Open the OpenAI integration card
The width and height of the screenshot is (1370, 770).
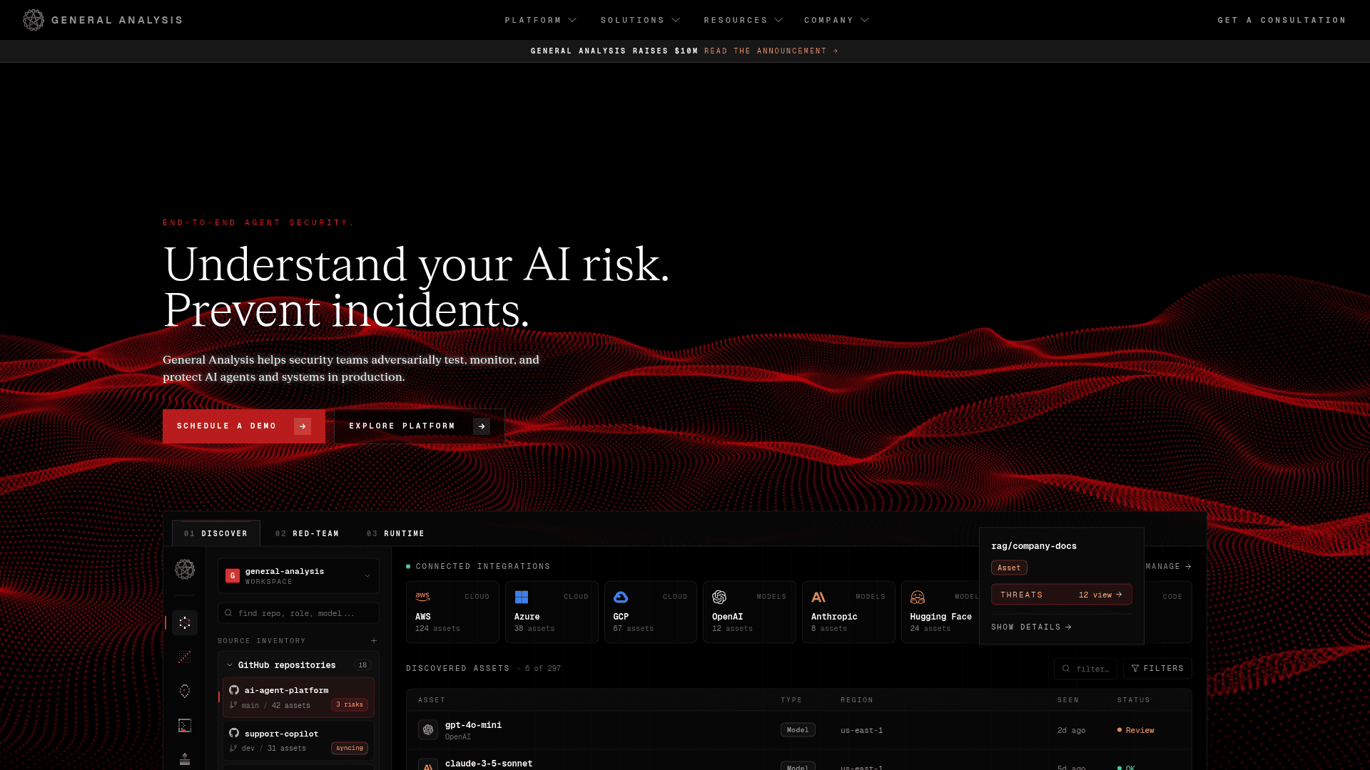[x=749, y=612]
